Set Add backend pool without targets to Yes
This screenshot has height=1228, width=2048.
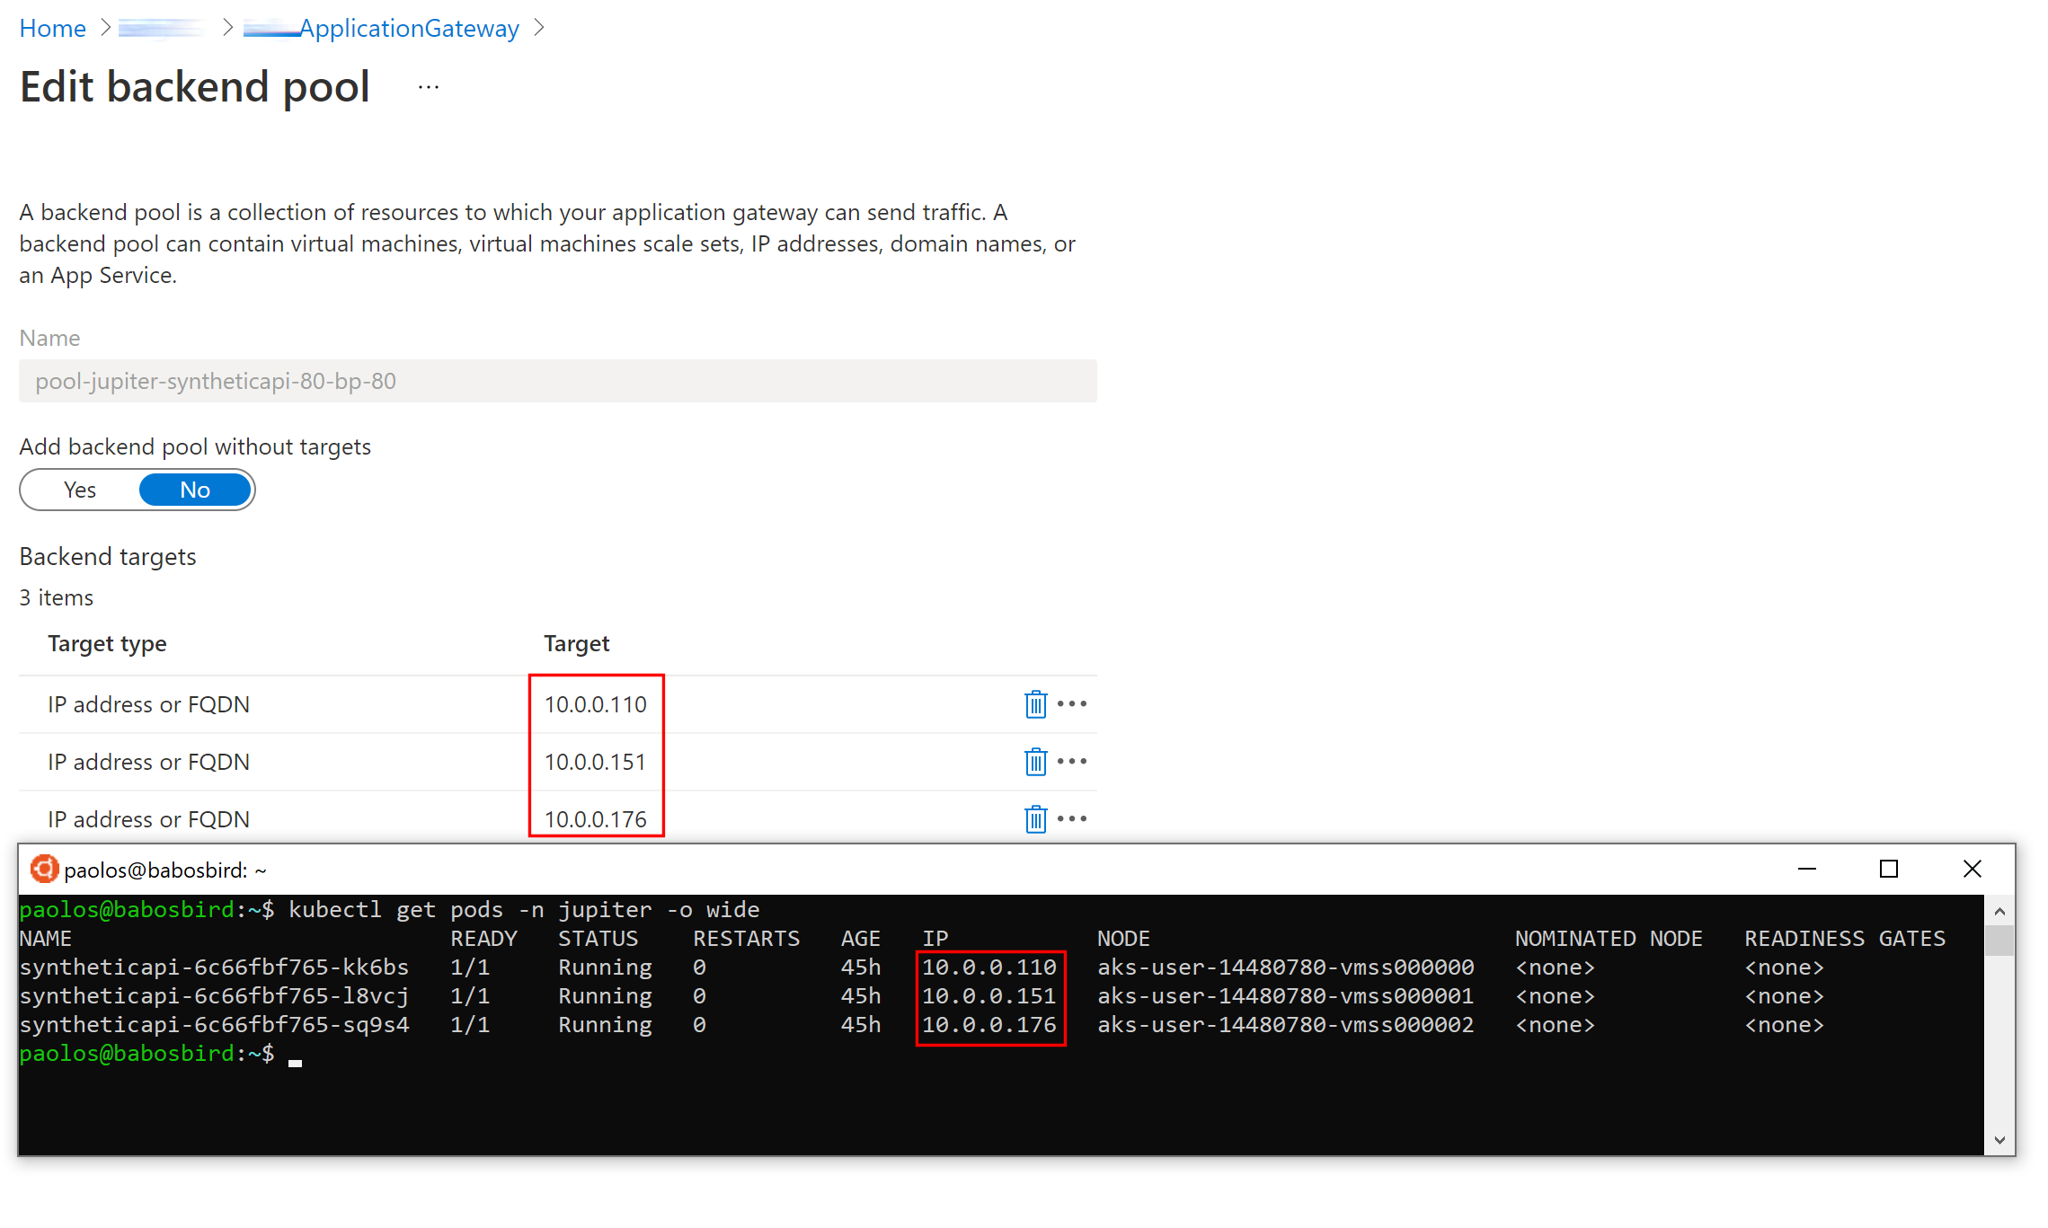click(80, 490)
